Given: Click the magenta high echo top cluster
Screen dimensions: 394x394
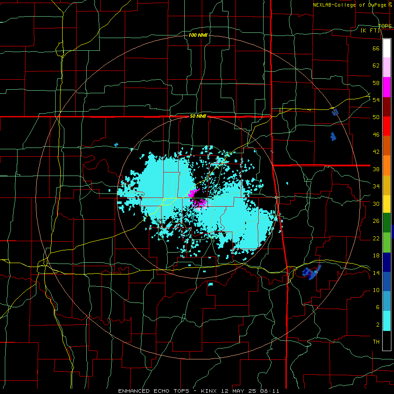Looking at the screenshot, I should 197,199.
